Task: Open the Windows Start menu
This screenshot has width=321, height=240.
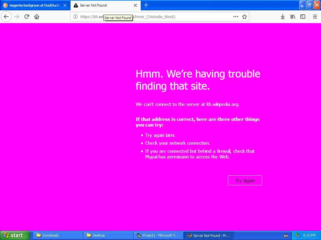Action: point(15,235)
